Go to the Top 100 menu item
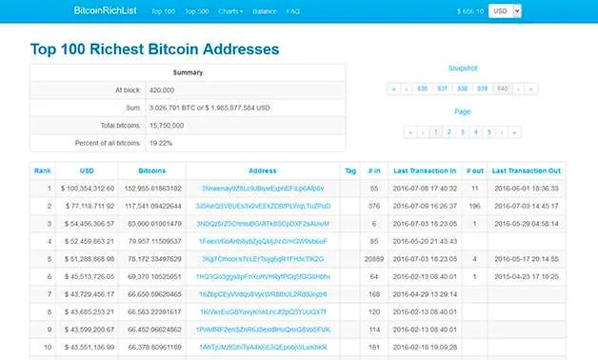The height and width of the screenshot is (360, 598). (x=163, y=11)
